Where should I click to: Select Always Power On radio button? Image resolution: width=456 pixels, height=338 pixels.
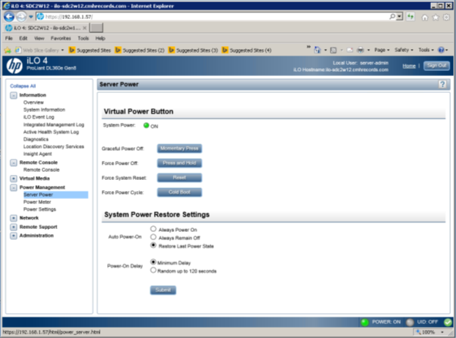coord(153,228)
